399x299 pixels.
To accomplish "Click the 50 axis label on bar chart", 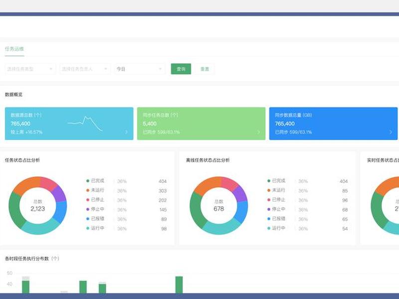I will (9, 273).
